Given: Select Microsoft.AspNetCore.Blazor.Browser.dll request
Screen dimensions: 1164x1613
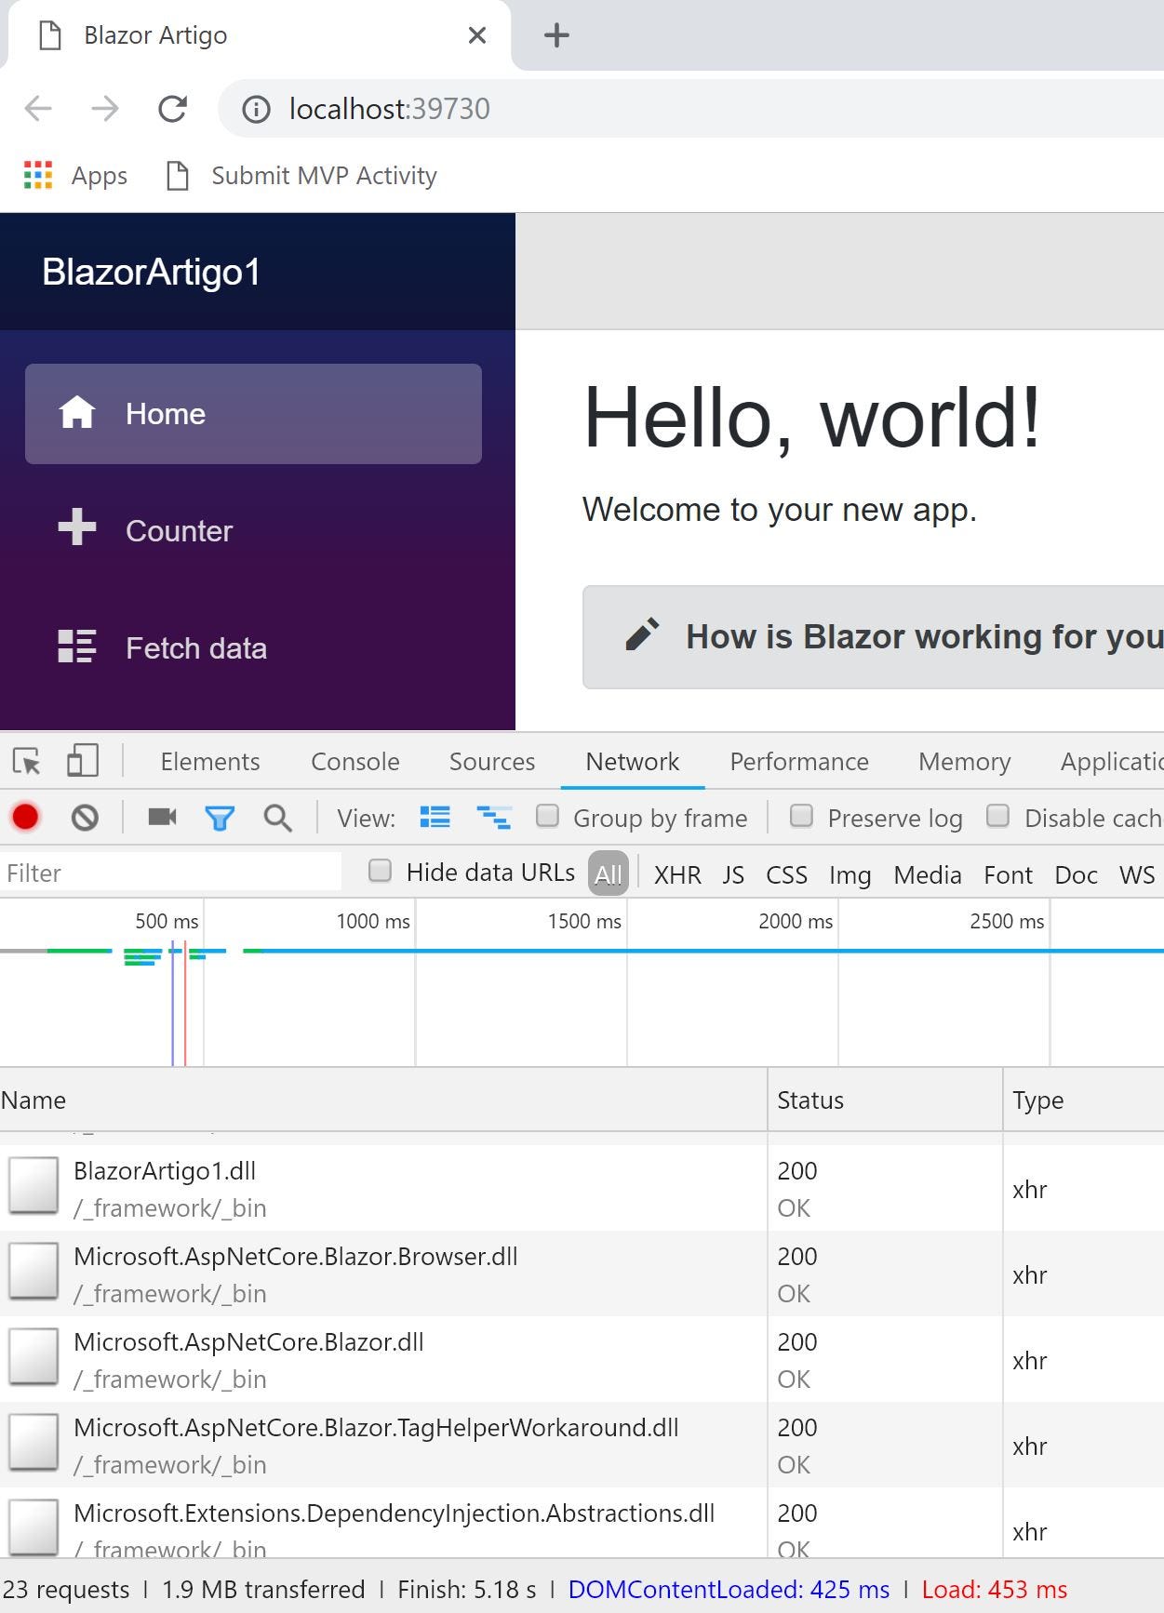Looking at the screenshot, I should click(582, 1273).
